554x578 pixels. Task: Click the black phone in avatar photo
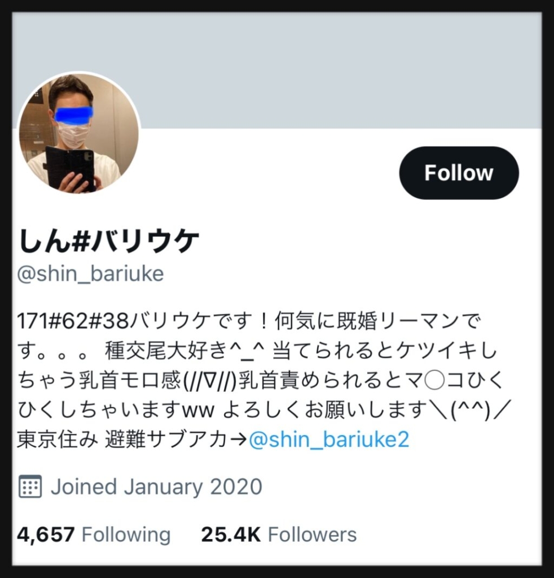pos(69,168)
